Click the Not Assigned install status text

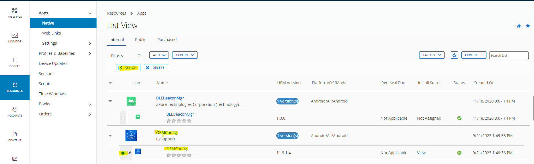tap(429, 118)
